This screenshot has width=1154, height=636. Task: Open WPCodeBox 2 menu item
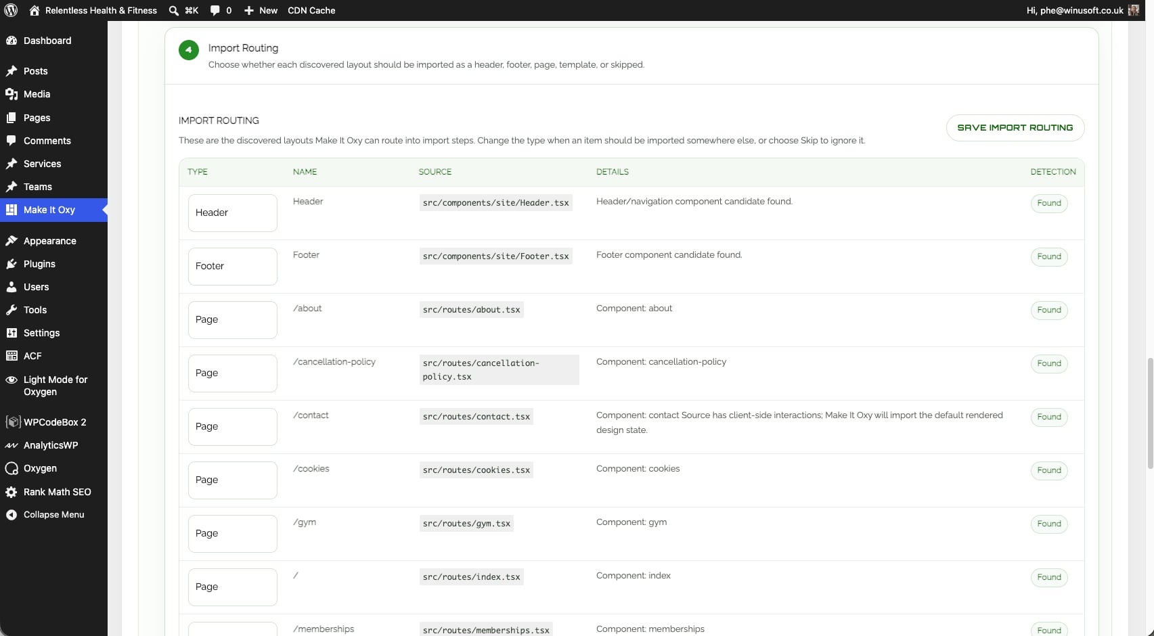tap(53, 422)
